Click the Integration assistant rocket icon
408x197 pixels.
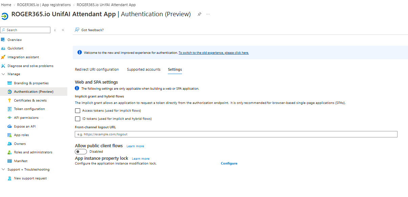[3, 57]
